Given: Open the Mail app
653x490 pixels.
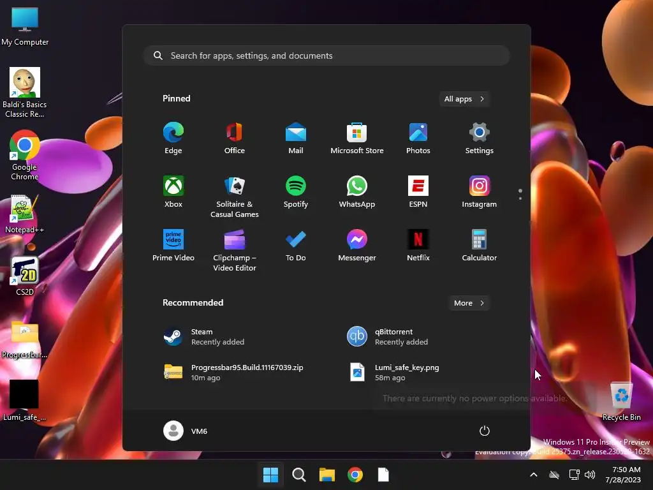Looking at the screenshot, I should point(296,138).
